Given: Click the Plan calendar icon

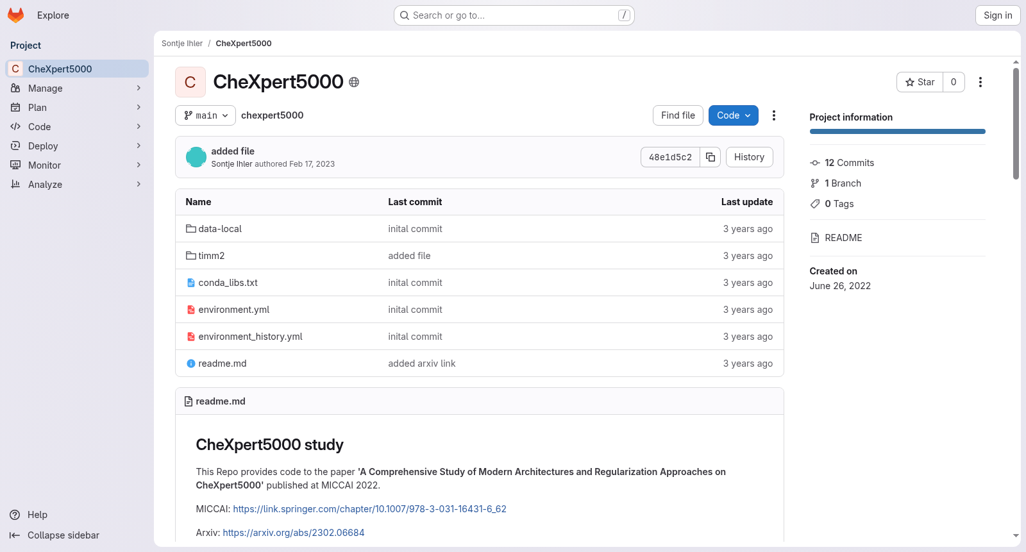Looking at the screenshot, I should pos(15,108).
